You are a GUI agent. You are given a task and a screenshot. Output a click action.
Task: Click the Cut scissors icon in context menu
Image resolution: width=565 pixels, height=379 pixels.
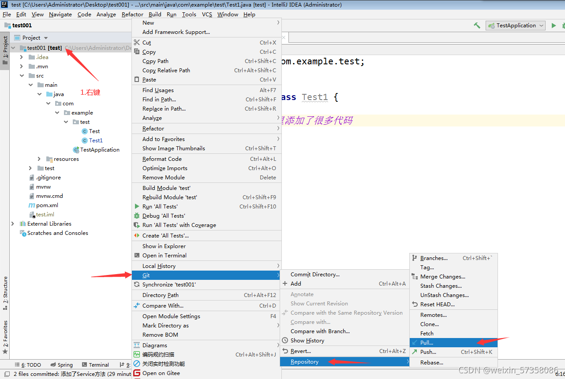pos(137,43)
